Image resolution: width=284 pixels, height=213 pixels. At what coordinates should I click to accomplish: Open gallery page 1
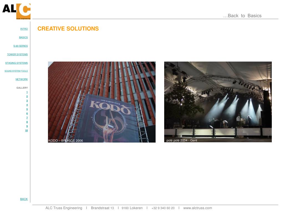point(27,92)
